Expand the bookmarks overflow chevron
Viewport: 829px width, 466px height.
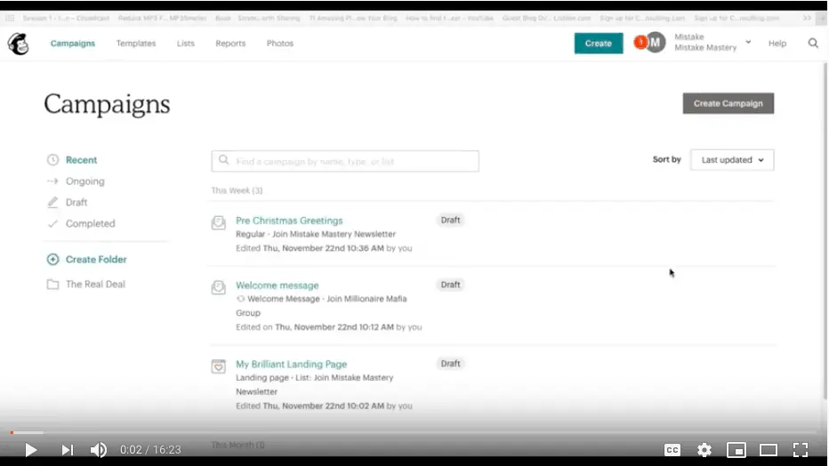click(x=807, y=18)
